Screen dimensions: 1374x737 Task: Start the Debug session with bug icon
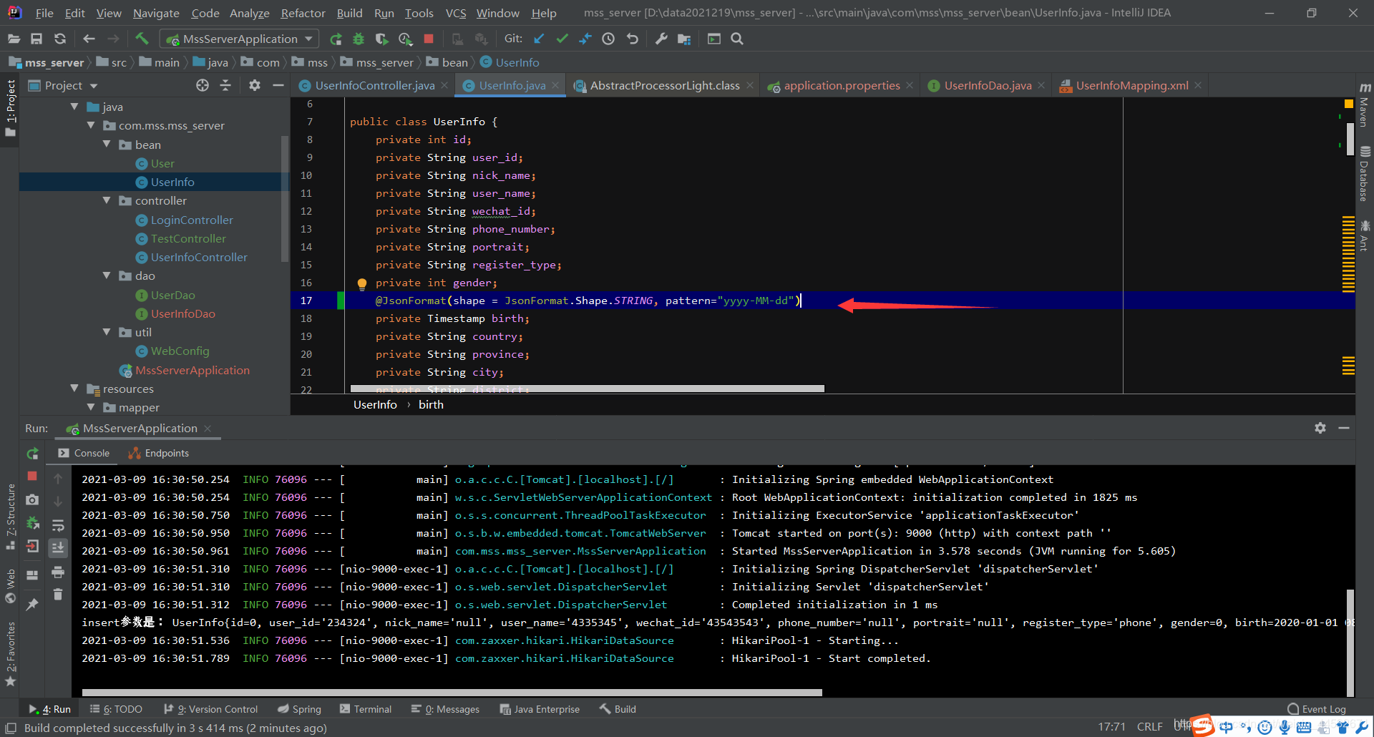359,39
